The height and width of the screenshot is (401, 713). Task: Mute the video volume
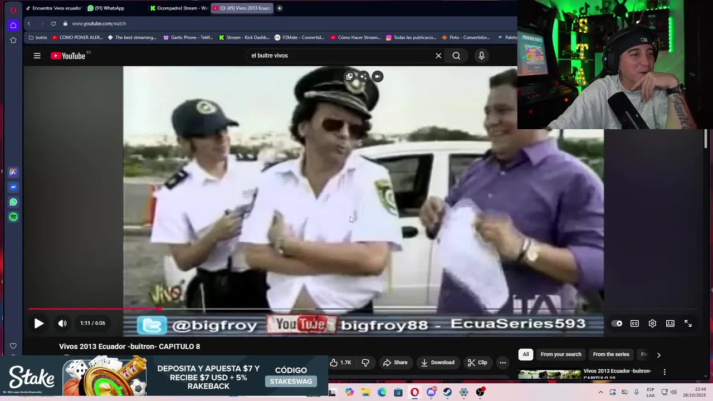click(62, 323)
